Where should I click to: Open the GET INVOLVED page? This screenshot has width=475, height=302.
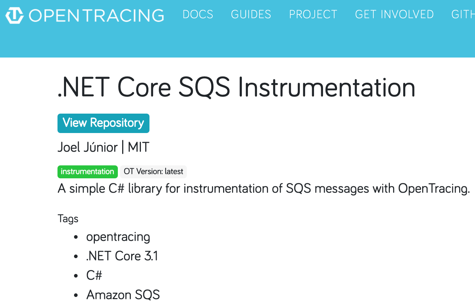coord(394,15)
